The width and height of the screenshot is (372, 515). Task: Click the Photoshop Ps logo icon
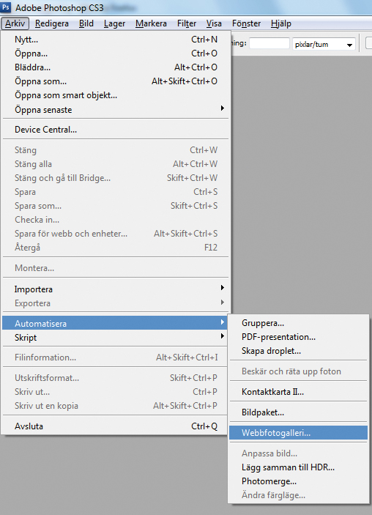click(6, 7)
